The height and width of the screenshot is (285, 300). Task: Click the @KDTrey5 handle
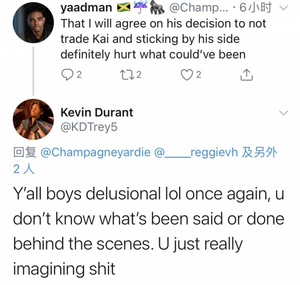click(89, 127)
